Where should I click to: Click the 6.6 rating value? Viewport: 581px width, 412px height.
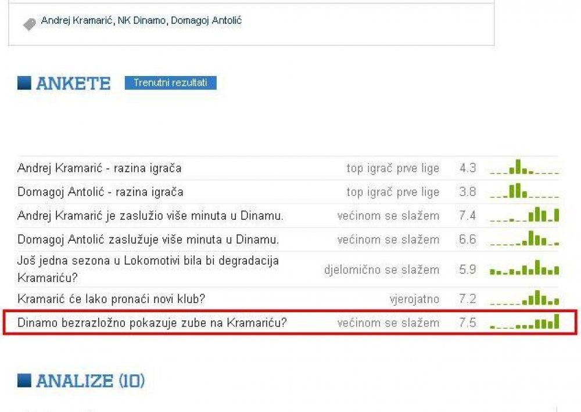coord(468,240)
